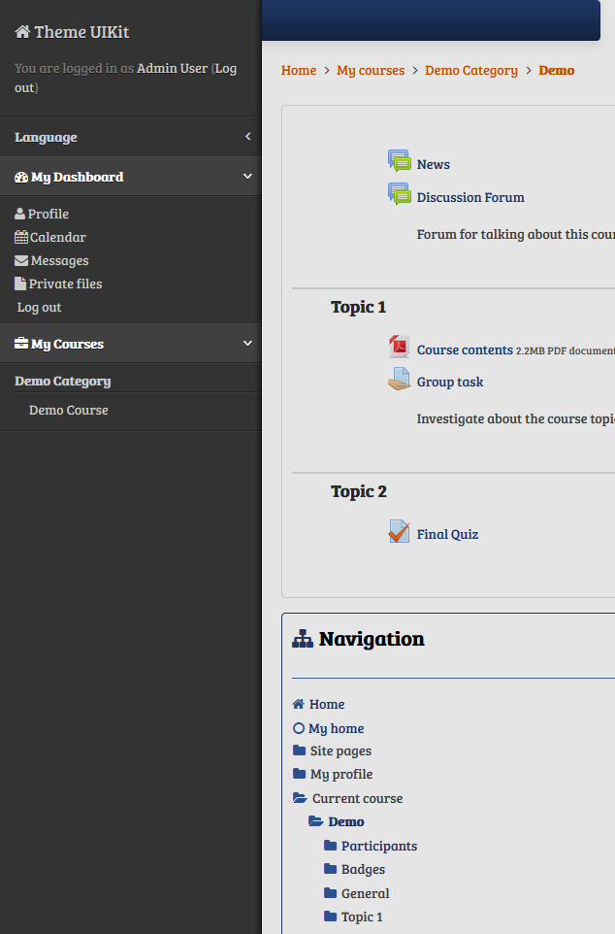Open the News forum icon
615x934 pixels.
tap(399, 159)
